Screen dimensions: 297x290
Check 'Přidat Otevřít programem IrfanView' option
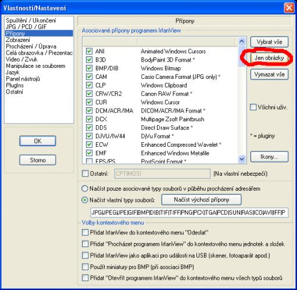[85, 278]
